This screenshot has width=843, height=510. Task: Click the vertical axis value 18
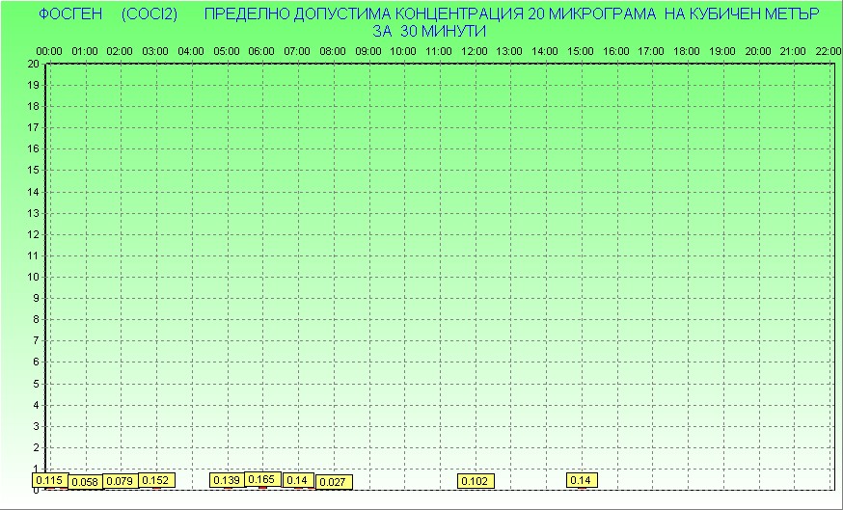[x=34, y=106]
